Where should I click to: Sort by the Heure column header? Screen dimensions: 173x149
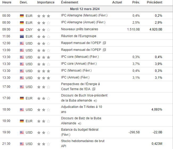click(7, 2)
